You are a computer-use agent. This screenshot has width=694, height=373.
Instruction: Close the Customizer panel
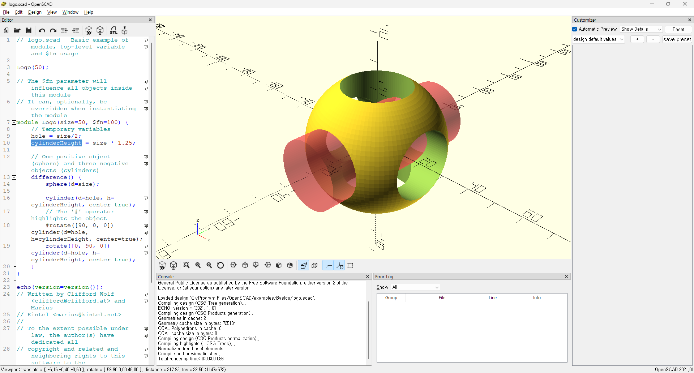click(x=689, y=20)
